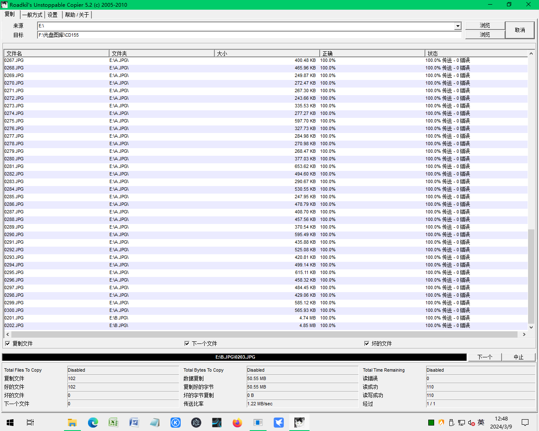This screenshot has height=431, width=539.
Task: Click the 中止 button
Action: 519,357
